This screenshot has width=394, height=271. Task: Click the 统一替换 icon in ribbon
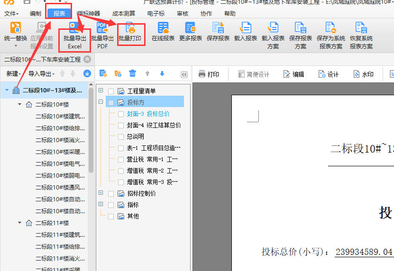(16, 27)
